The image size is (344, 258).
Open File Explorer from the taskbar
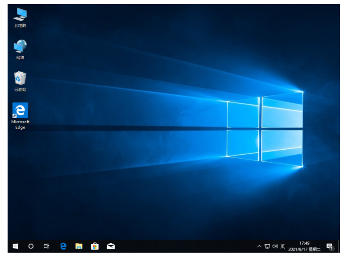click(79, 246)
